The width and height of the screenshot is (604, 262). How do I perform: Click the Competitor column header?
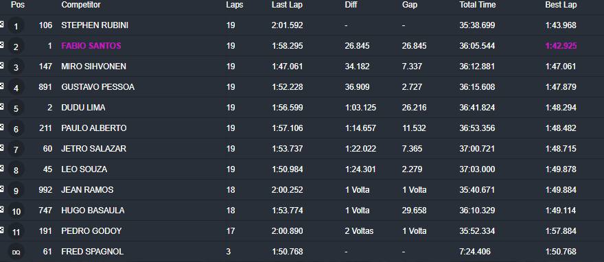click(81, 5)
